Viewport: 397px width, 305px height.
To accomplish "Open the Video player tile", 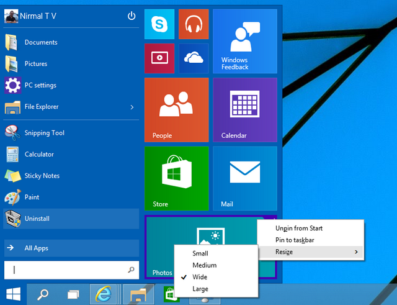I will click(159, 58).
